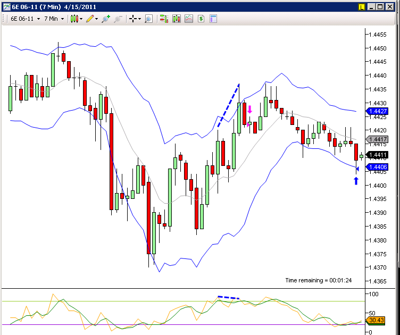Select the pencil drawing tool
400x335 pixels.
point(90,19)
